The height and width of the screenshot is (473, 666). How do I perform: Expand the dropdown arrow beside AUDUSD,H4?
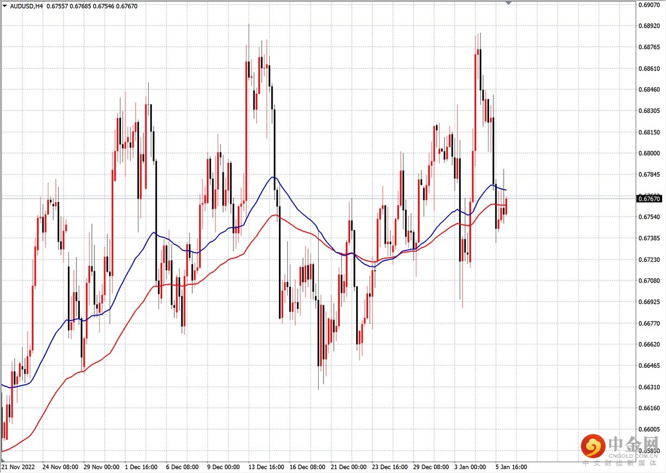pos(5,7)
